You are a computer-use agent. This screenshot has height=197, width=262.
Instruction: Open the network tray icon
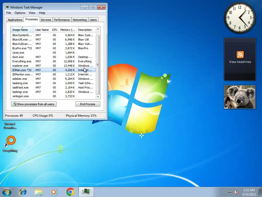coord(230,192)
